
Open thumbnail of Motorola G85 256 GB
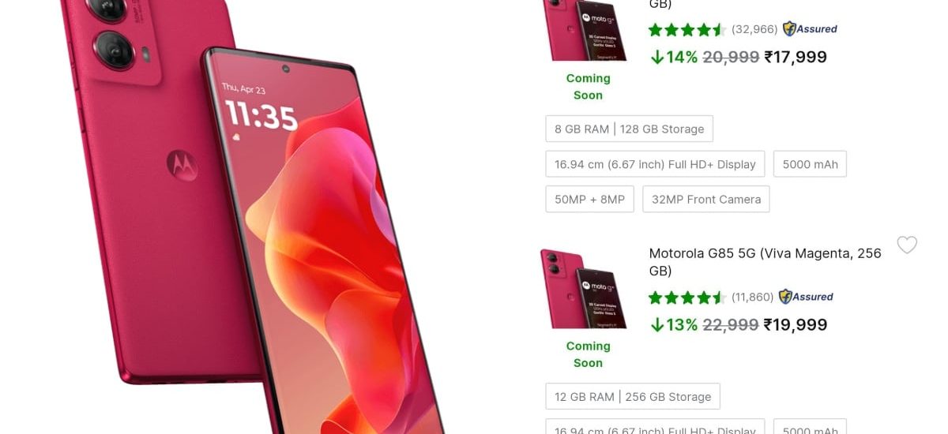pyautogui.click(x=584, y=288)
